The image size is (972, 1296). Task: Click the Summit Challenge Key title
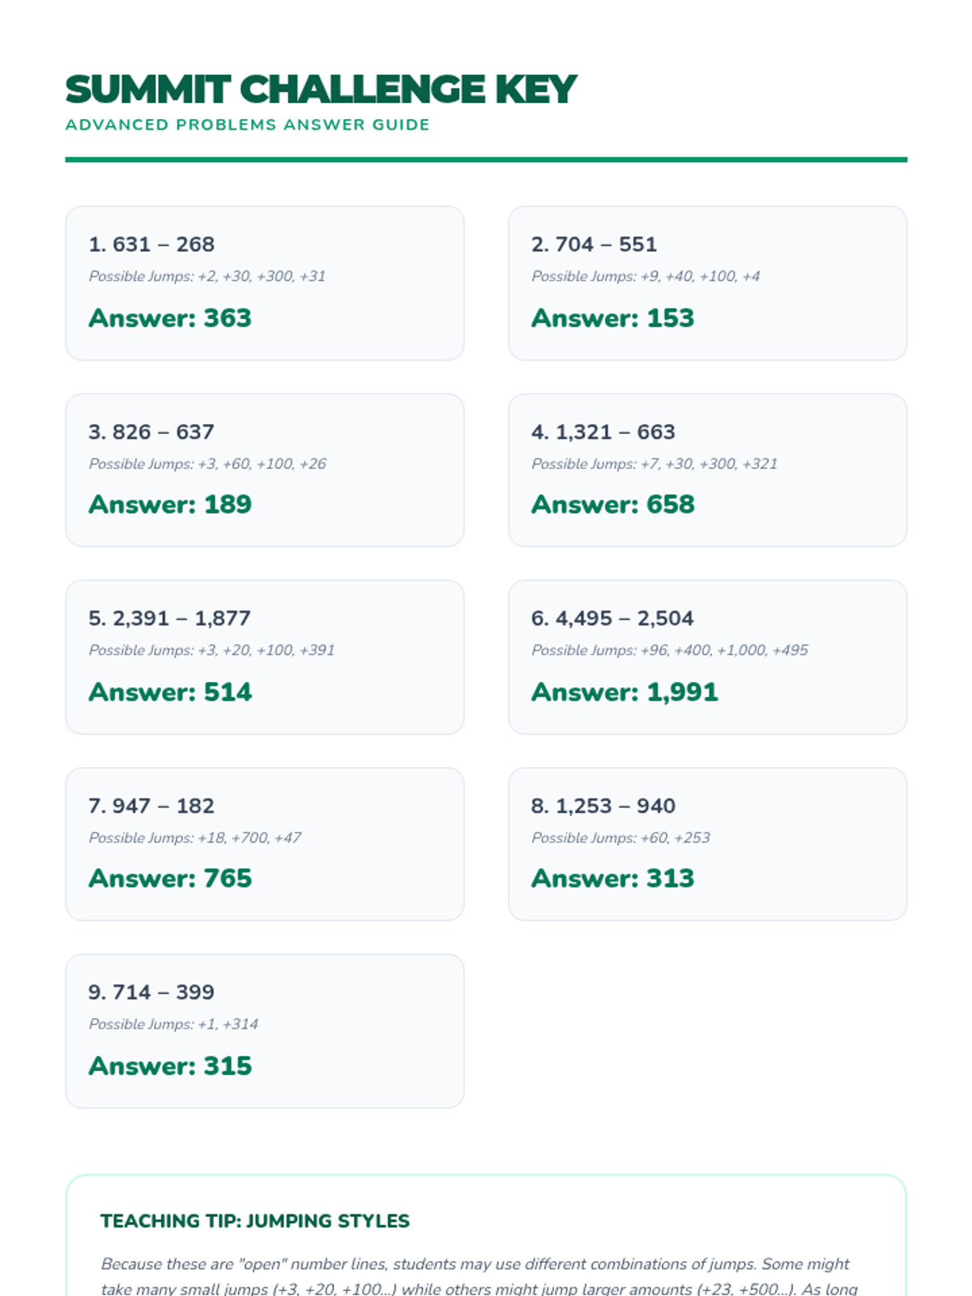pyautogui.click(x=320, y=89)
